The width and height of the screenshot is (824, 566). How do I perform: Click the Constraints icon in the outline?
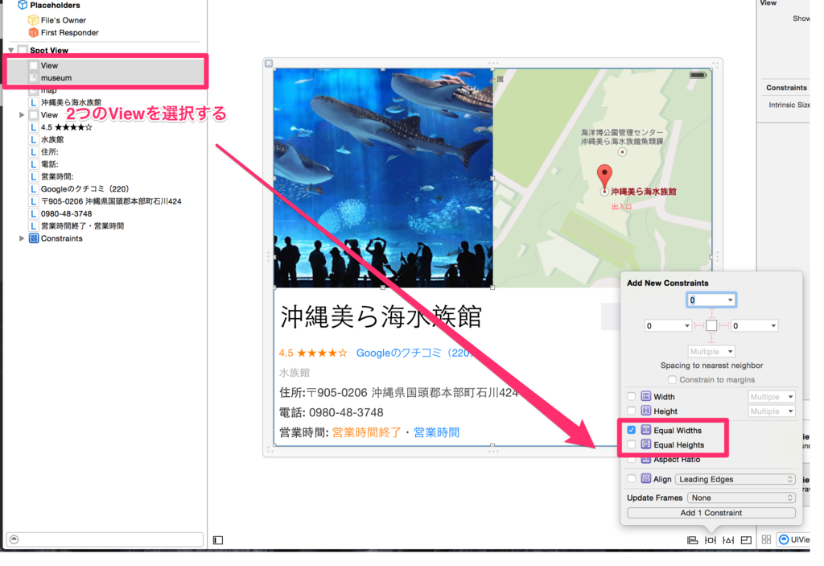pos(34,238)
